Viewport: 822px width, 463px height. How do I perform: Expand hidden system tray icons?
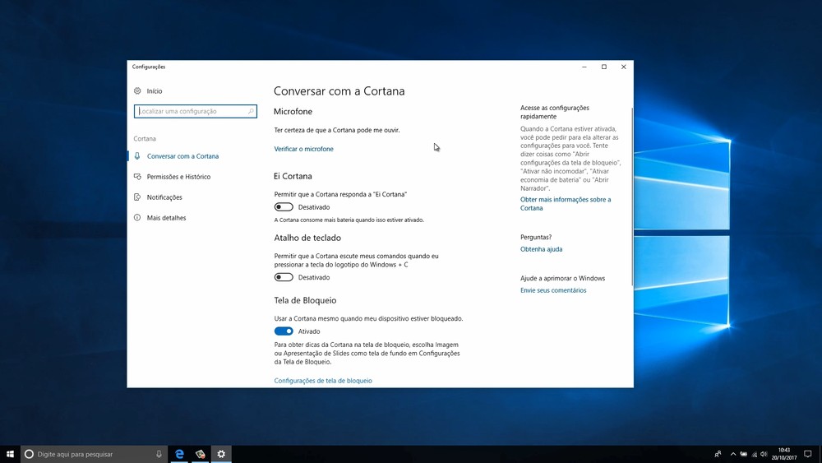[x=733, y=454]
